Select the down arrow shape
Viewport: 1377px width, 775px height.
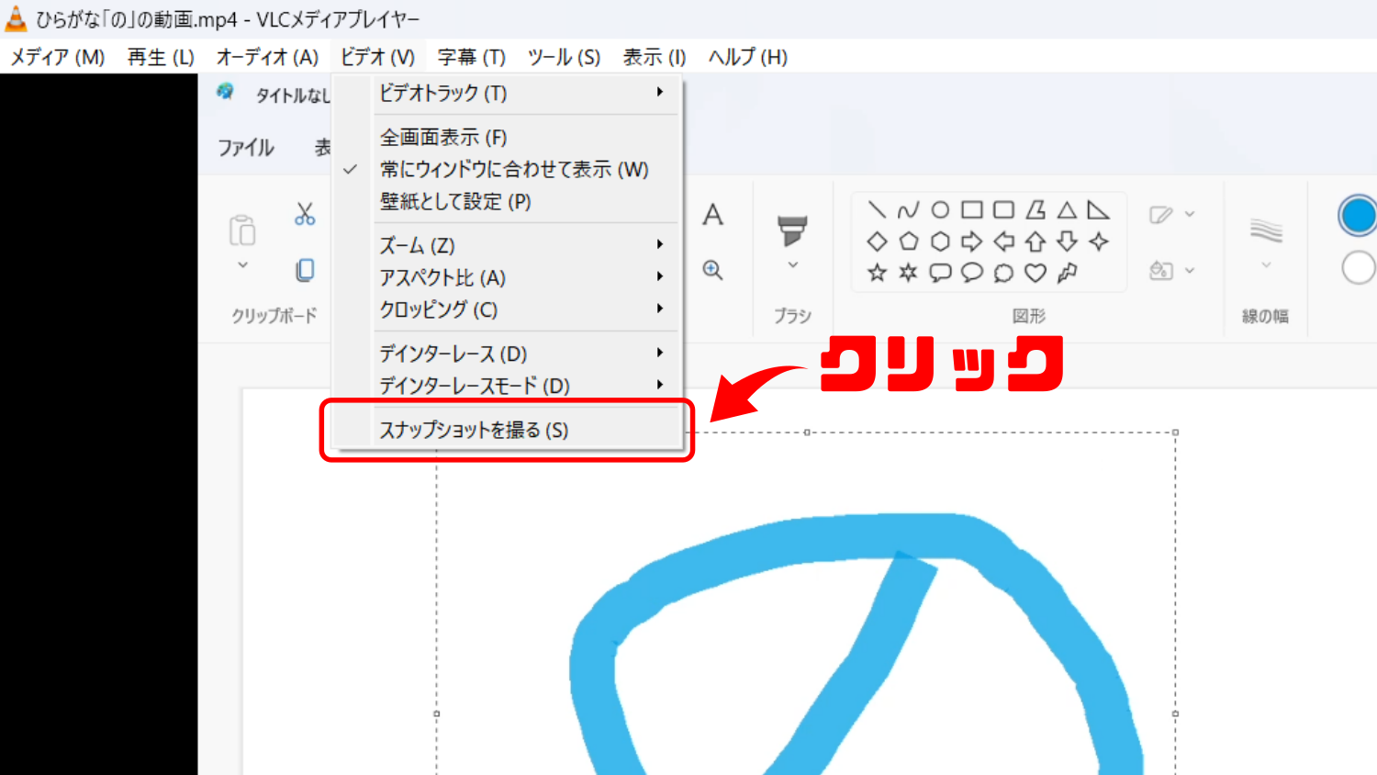click(x=1067, y=241)
